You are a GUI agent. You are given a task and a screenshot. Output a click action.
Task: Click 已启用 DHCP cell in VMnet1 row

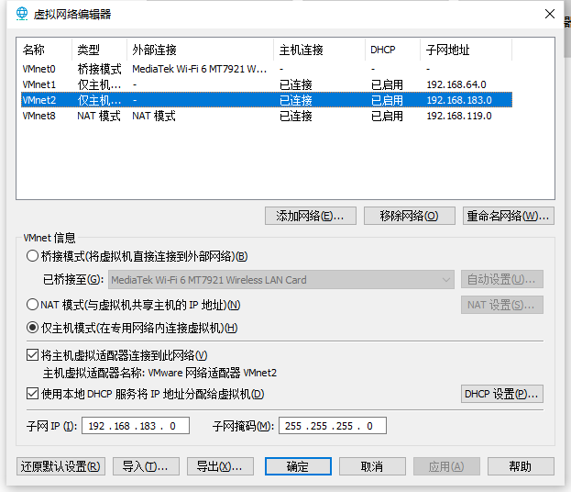(x=387, y=84)
